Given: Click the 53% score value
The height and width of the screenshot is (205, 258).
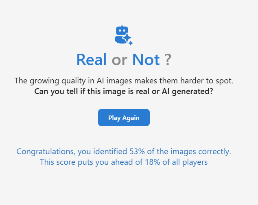Looking at the screenshot, I should [137, 152].
